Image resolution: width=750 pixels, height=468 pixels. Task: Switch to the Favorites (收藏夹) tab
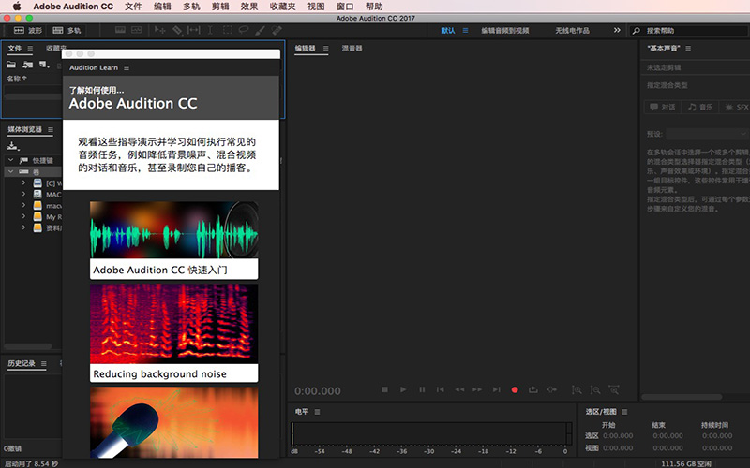tap(56, 49)
